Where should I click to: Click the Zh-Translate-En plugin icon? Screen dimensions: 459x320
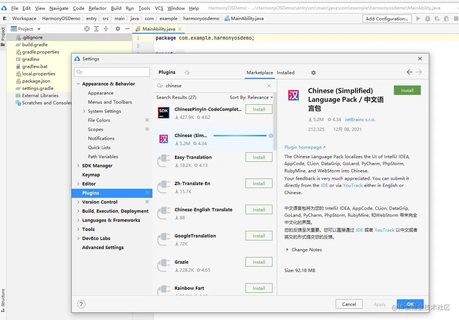pyautogui.click(x=164, y=187)
